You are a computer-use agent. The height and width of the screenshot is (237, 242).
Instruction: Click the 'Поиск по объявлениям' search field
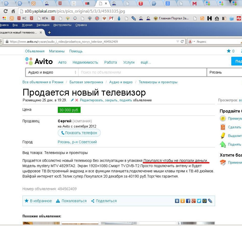click(x=142, y=72)
